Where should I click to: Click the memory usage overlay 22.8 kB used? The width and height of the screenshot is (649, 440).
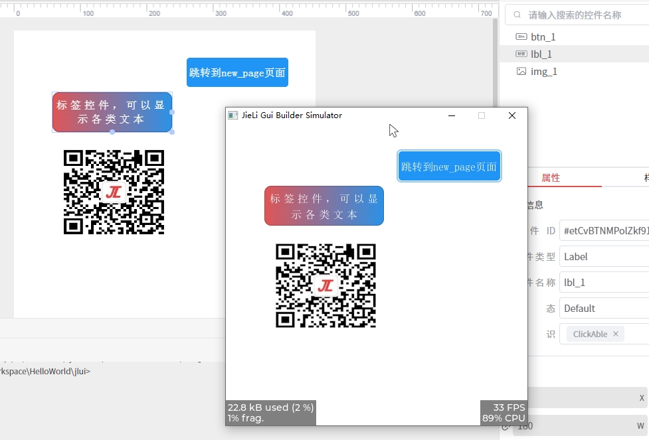point(270,413)
